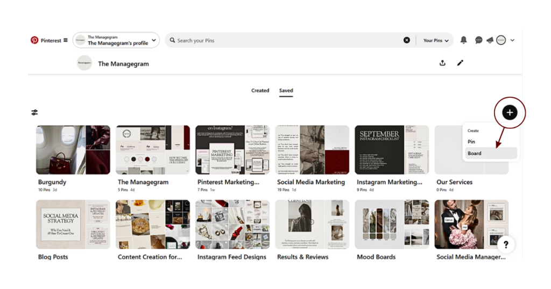Click the Pinterest logo icon

pyautogui.click(x=34, y=40)
